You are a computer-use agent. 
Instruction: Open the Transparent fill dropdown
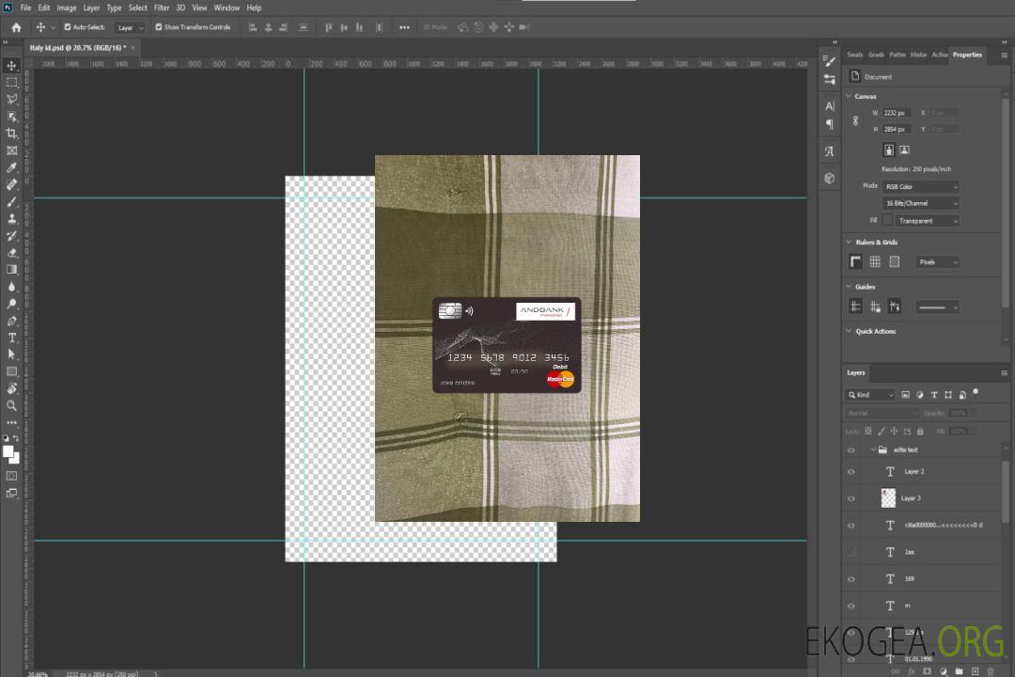[927, 221]
